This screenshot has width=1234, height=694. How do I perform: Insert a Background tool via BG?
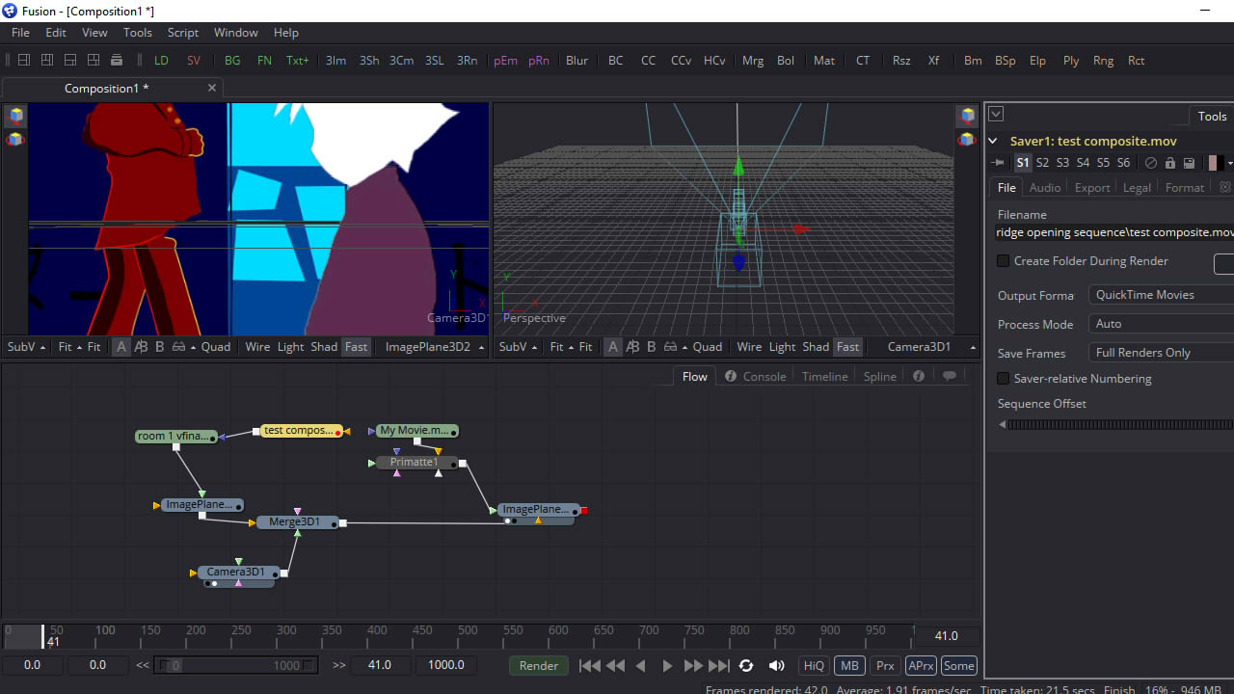(x=232, y=60)
